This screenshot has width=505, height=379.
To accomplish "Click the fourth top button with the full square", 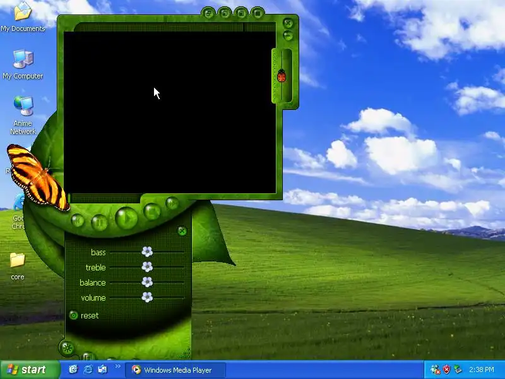I will (x=258, y=13).
